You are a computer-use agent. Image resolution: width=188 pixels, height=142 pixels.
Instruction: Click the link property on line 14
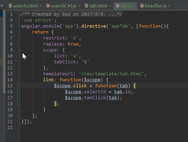point(49,80)
